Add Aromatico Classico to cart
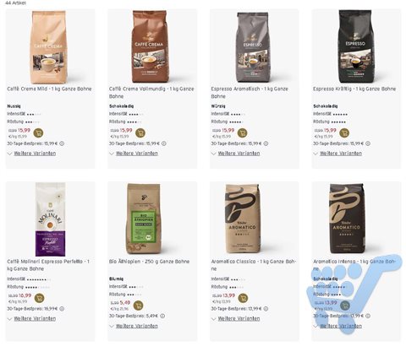406x346 pixels. 243,298
